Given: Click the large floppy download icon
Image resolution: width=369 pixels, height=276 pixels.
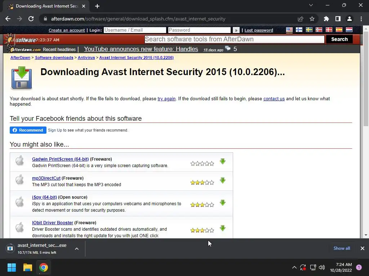Looking at the screenshot, I should 21,78.
